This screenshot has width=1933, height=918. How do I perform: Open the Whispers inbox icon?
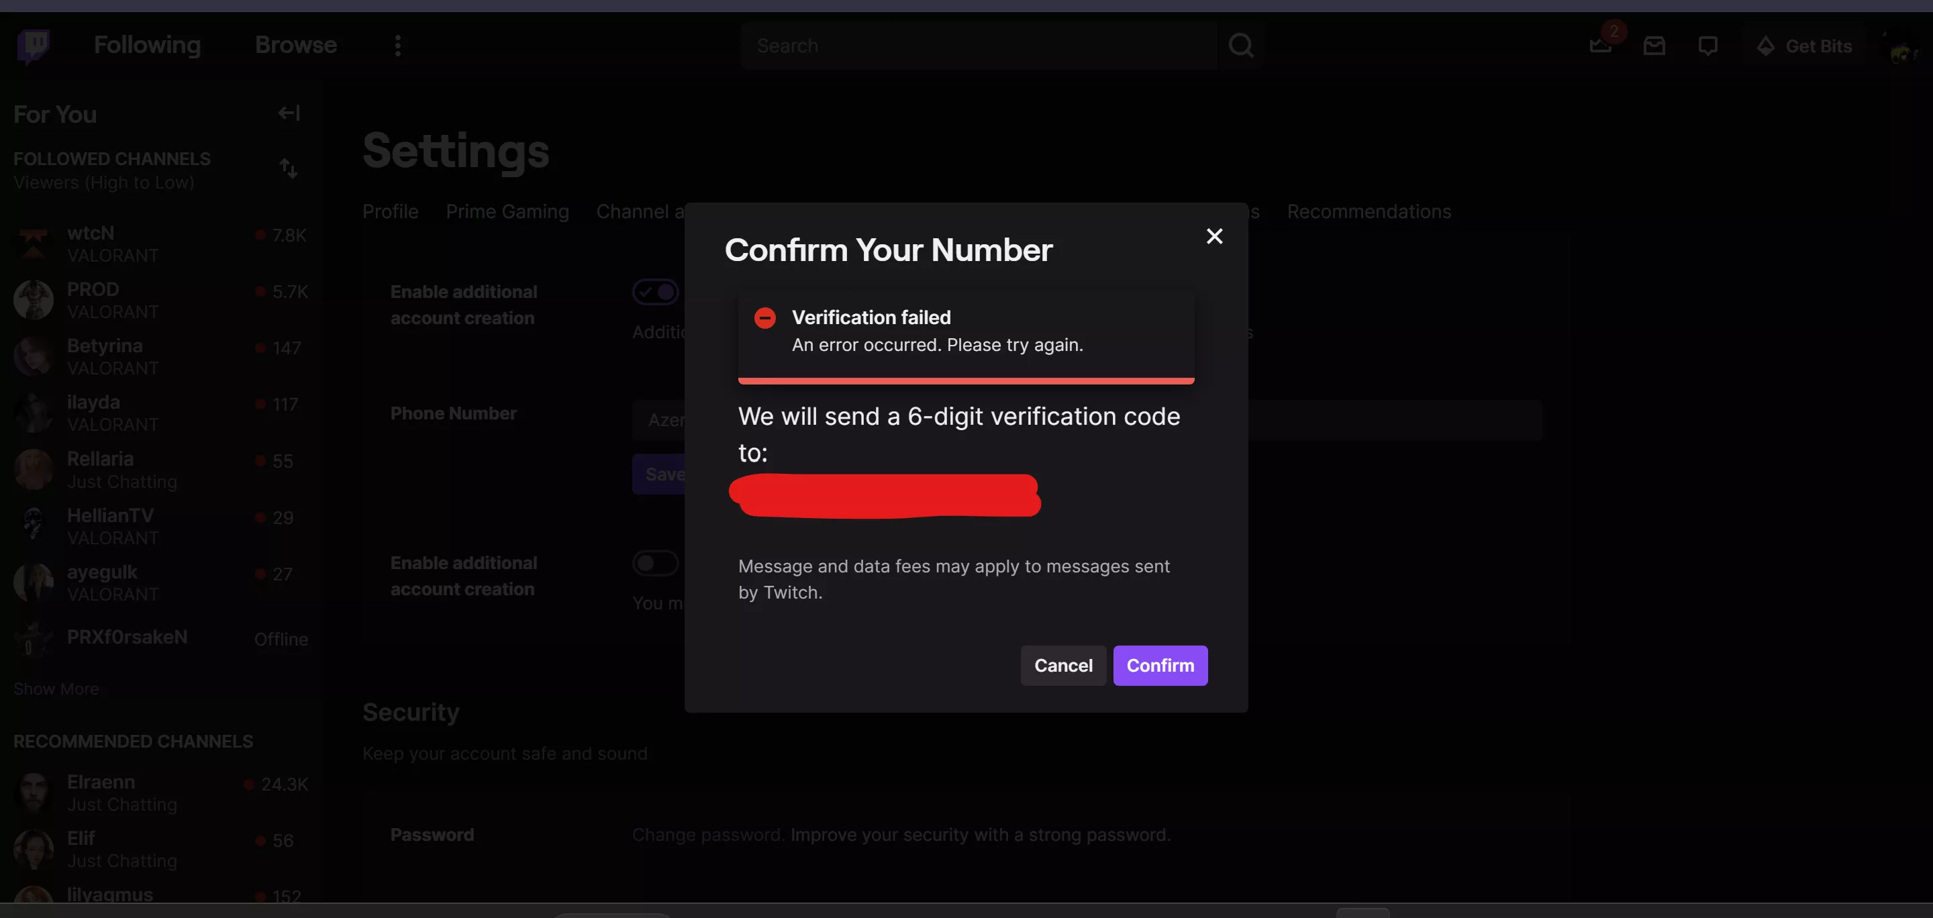(x=1654, y=45)
